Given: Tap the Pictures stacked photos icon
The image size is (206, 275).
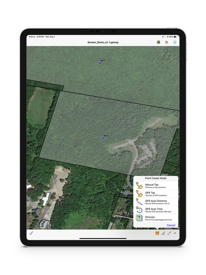Looking at the screenshot, I should pos(139,218).
